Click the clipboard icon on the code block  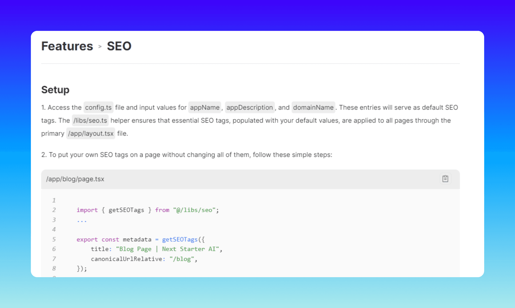coord(445,179)
